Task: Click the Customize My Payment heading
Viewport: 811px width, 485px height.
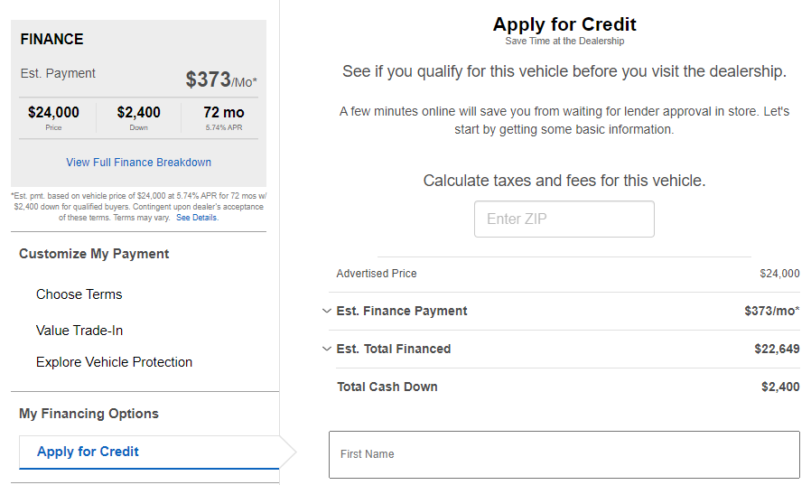Action: [94, 254]
